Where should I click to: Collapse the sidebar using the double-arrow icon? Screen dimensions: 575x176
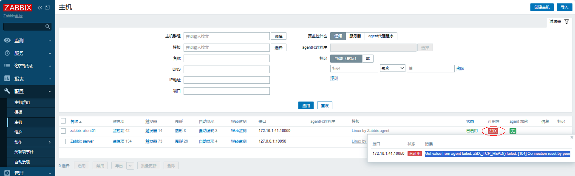pos(40,8)
